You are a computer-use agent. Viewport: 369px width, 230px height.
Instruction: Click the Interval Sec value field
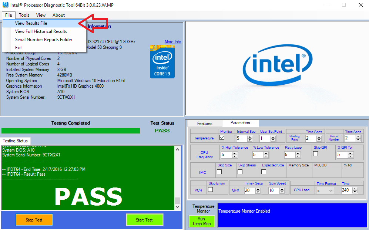pos(242,138)
